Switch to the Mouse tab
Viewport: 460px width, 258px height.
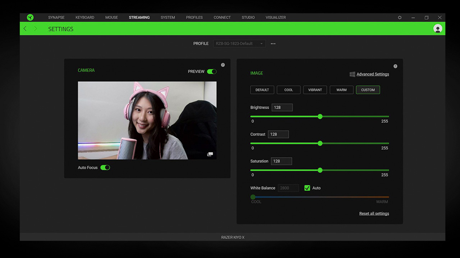111,17
